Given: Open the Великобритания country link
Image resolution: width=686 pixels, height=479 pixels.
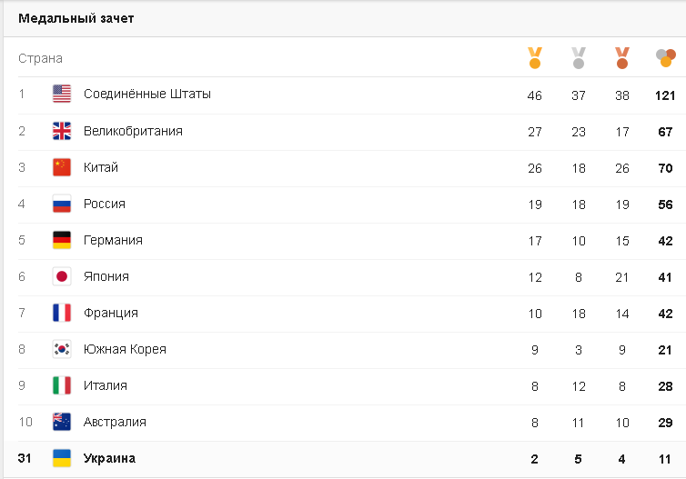Looking at the screenshot, I should coord(133,131).
